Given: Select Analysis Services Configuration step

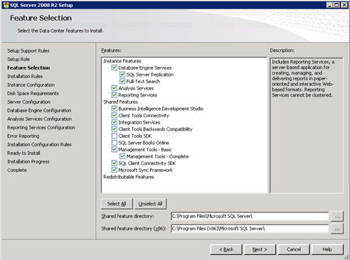Looking at the screenshot, I should 39,119.
